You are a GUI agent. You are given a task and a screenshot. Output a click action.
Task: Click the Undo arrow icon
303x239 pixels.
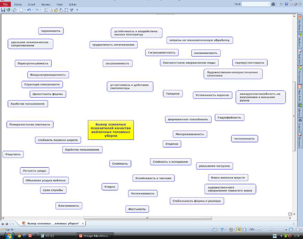point(29,10)
